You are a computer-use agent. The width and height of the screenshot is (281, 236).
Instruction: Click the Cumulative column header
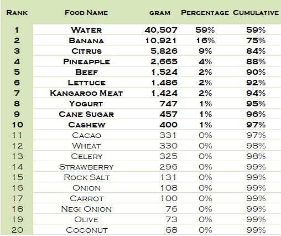256,13
